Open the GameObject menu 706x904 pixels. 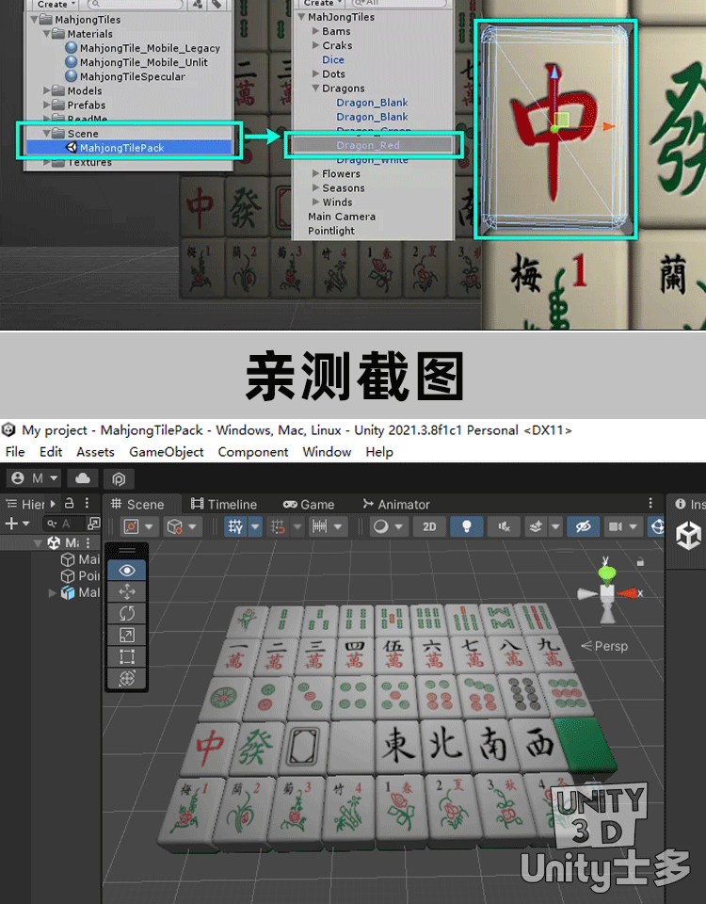[166, 452]
